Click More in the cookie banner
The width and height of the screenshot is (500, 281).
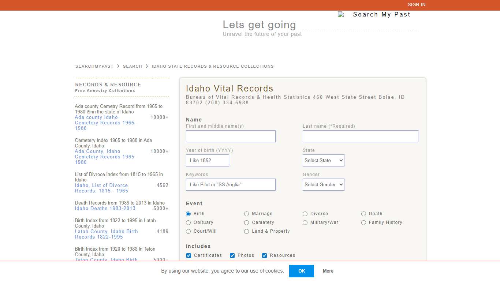tap(328, 271)
